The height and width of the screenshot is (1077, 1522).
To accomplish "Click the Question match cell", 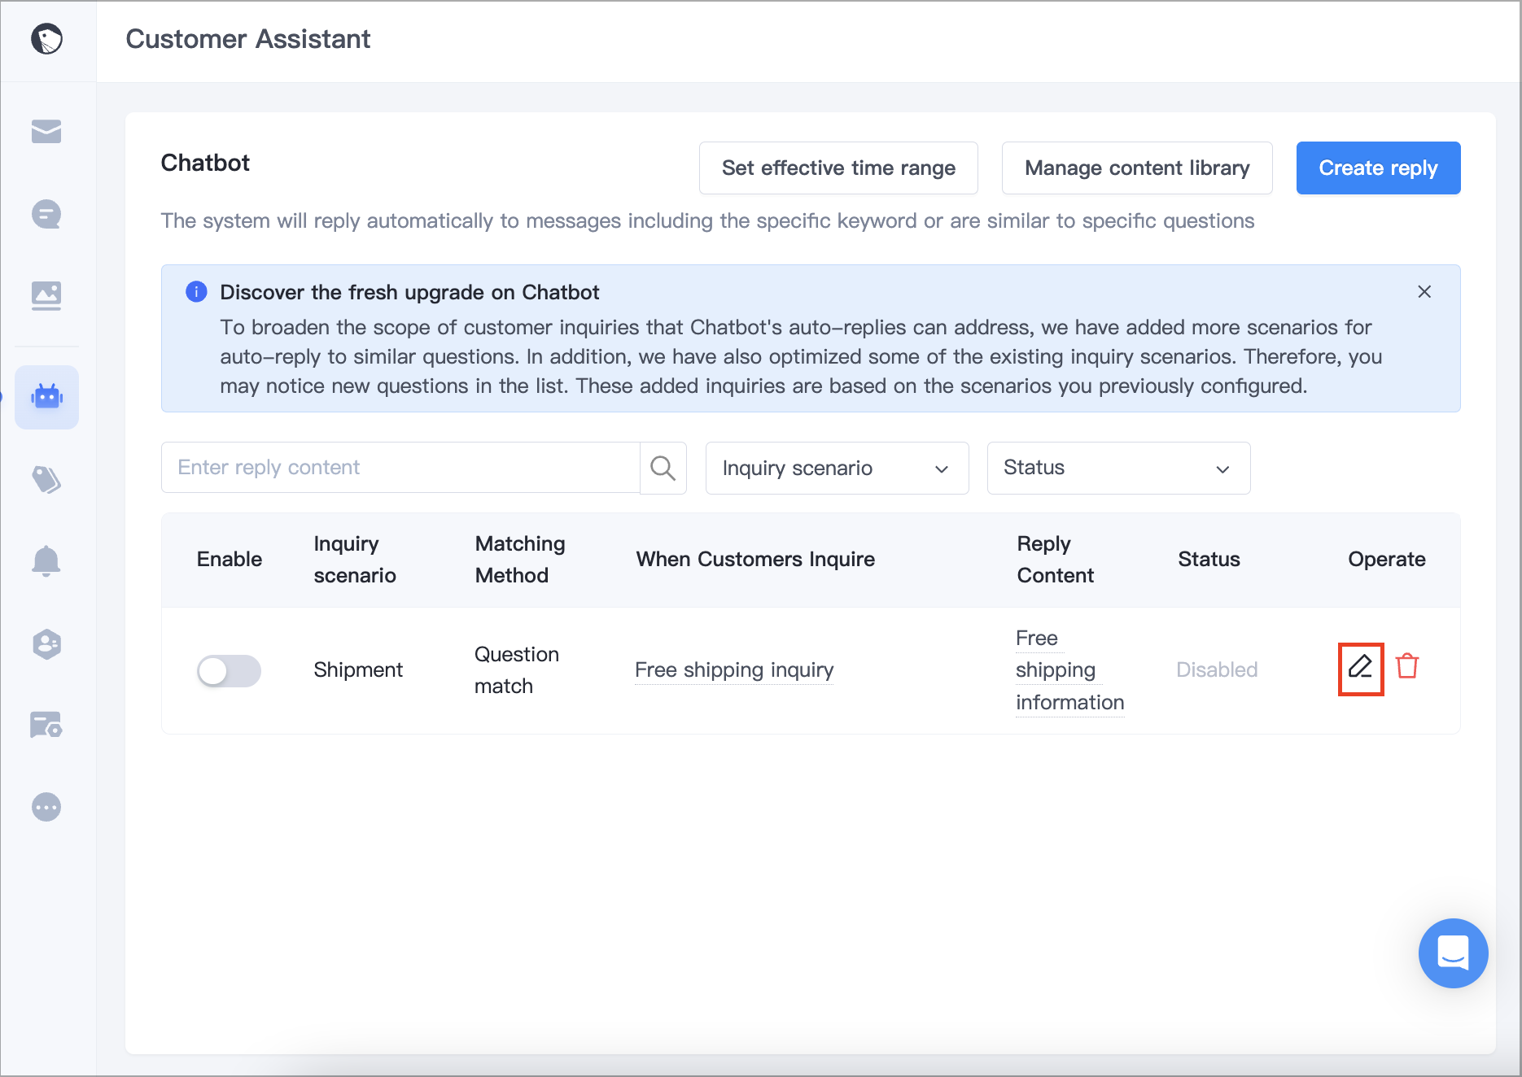I will point(516,669).
